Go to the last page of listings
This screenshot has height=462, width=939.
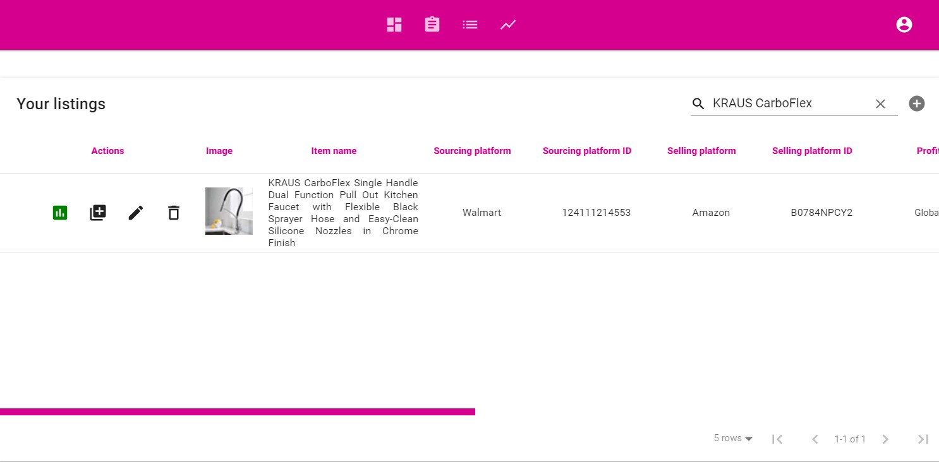923,439
